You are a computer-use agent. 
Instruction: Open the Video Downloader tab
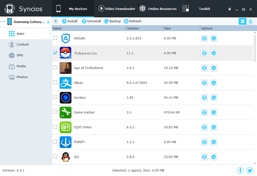116,9
